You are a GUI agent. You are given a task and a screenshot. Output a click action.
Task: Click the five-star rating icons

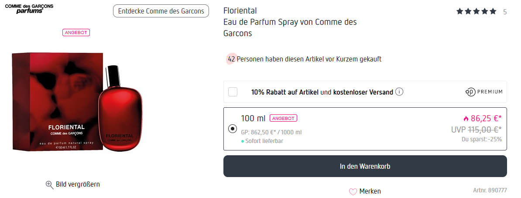[476, 12]
